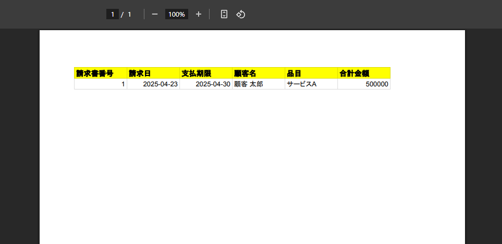Click the 500000 amount cell
The width and height of the screenshot is (502, 244).
364,84
